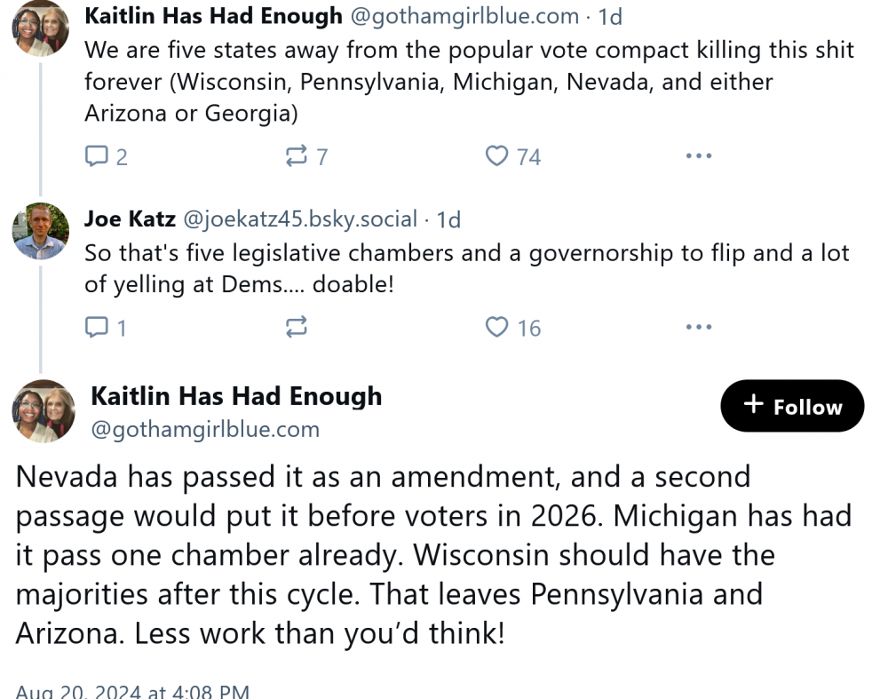Click the 1d timestamp on Joe Katz's post
Image resolution: width=888 pixels, height=699 pixels.
pos(448,218)
